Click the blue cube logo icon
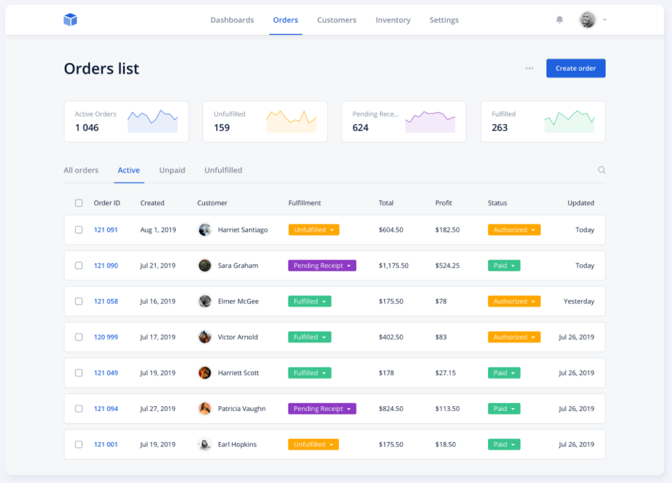The image size is (672, 483). point(70,20)
